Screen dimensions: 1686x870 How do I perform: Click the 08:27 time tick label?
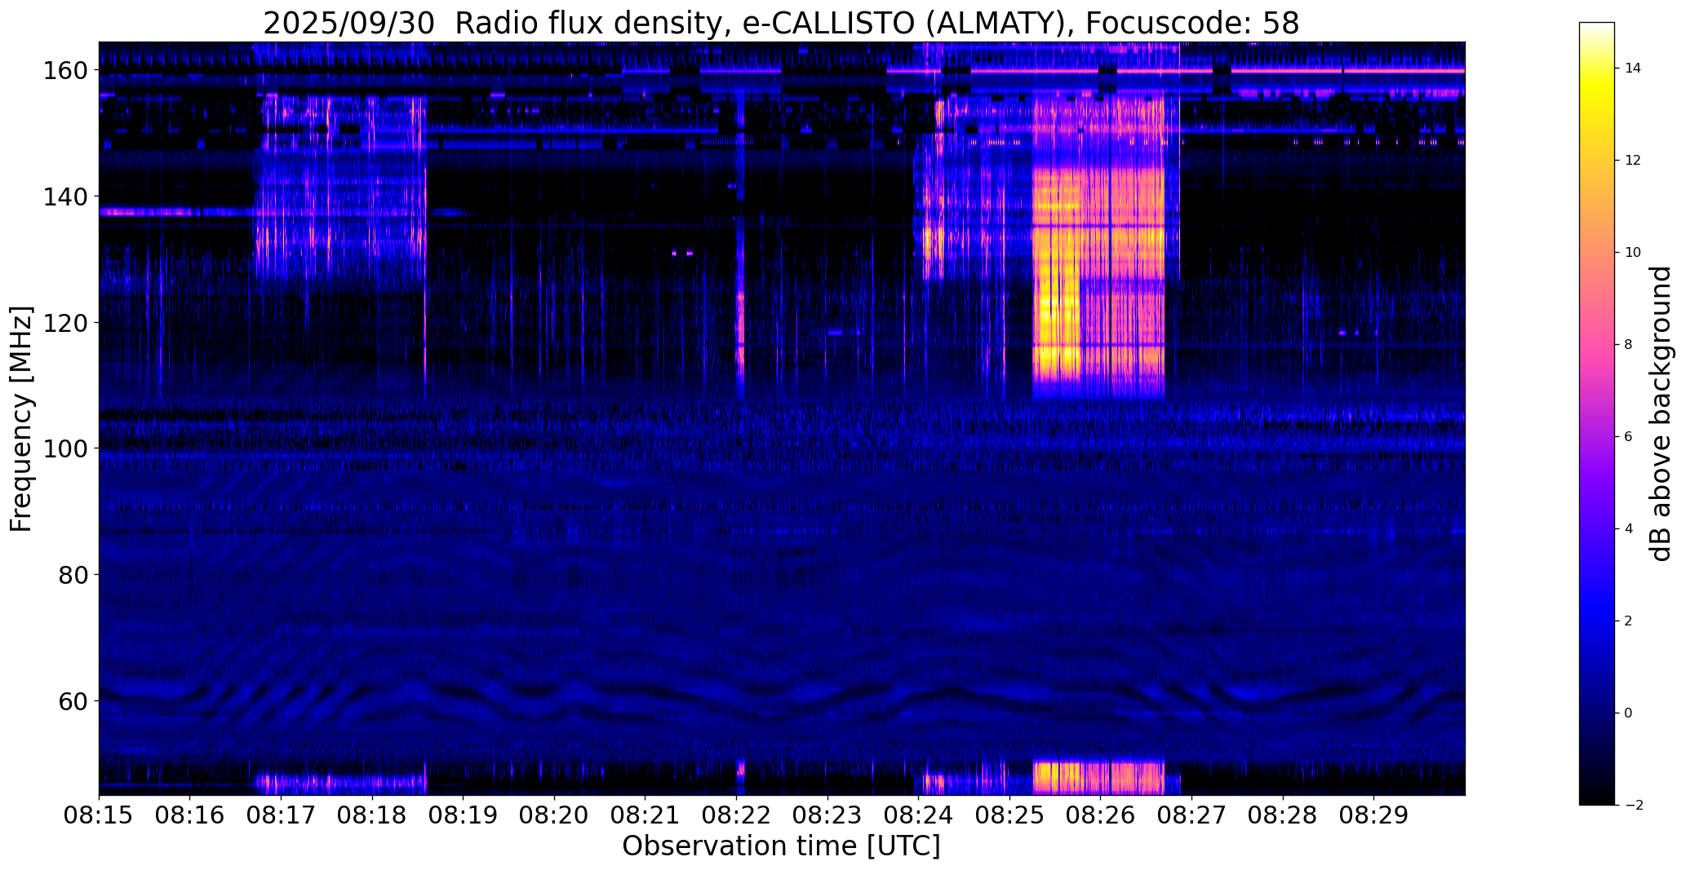coord(1191,816)
